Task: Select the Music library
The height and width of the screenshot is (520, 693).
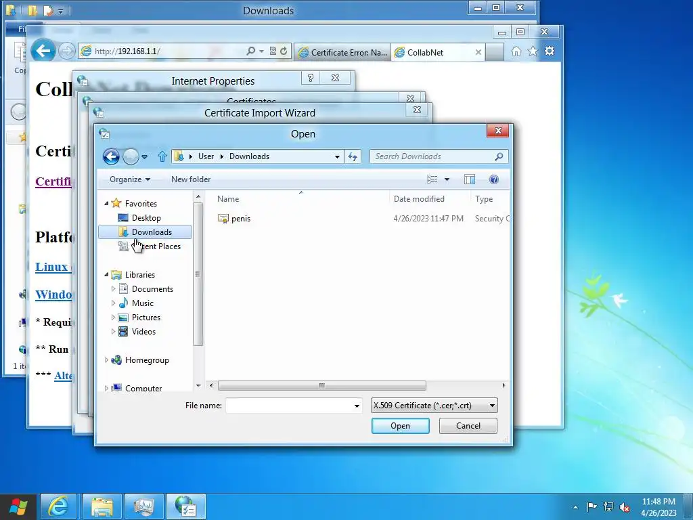Action: click(142, 303)
